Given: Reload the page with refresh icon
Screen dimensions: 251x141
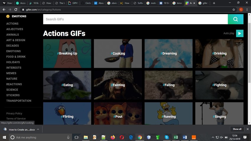Looking at the screenshot, I should [16, 10].
